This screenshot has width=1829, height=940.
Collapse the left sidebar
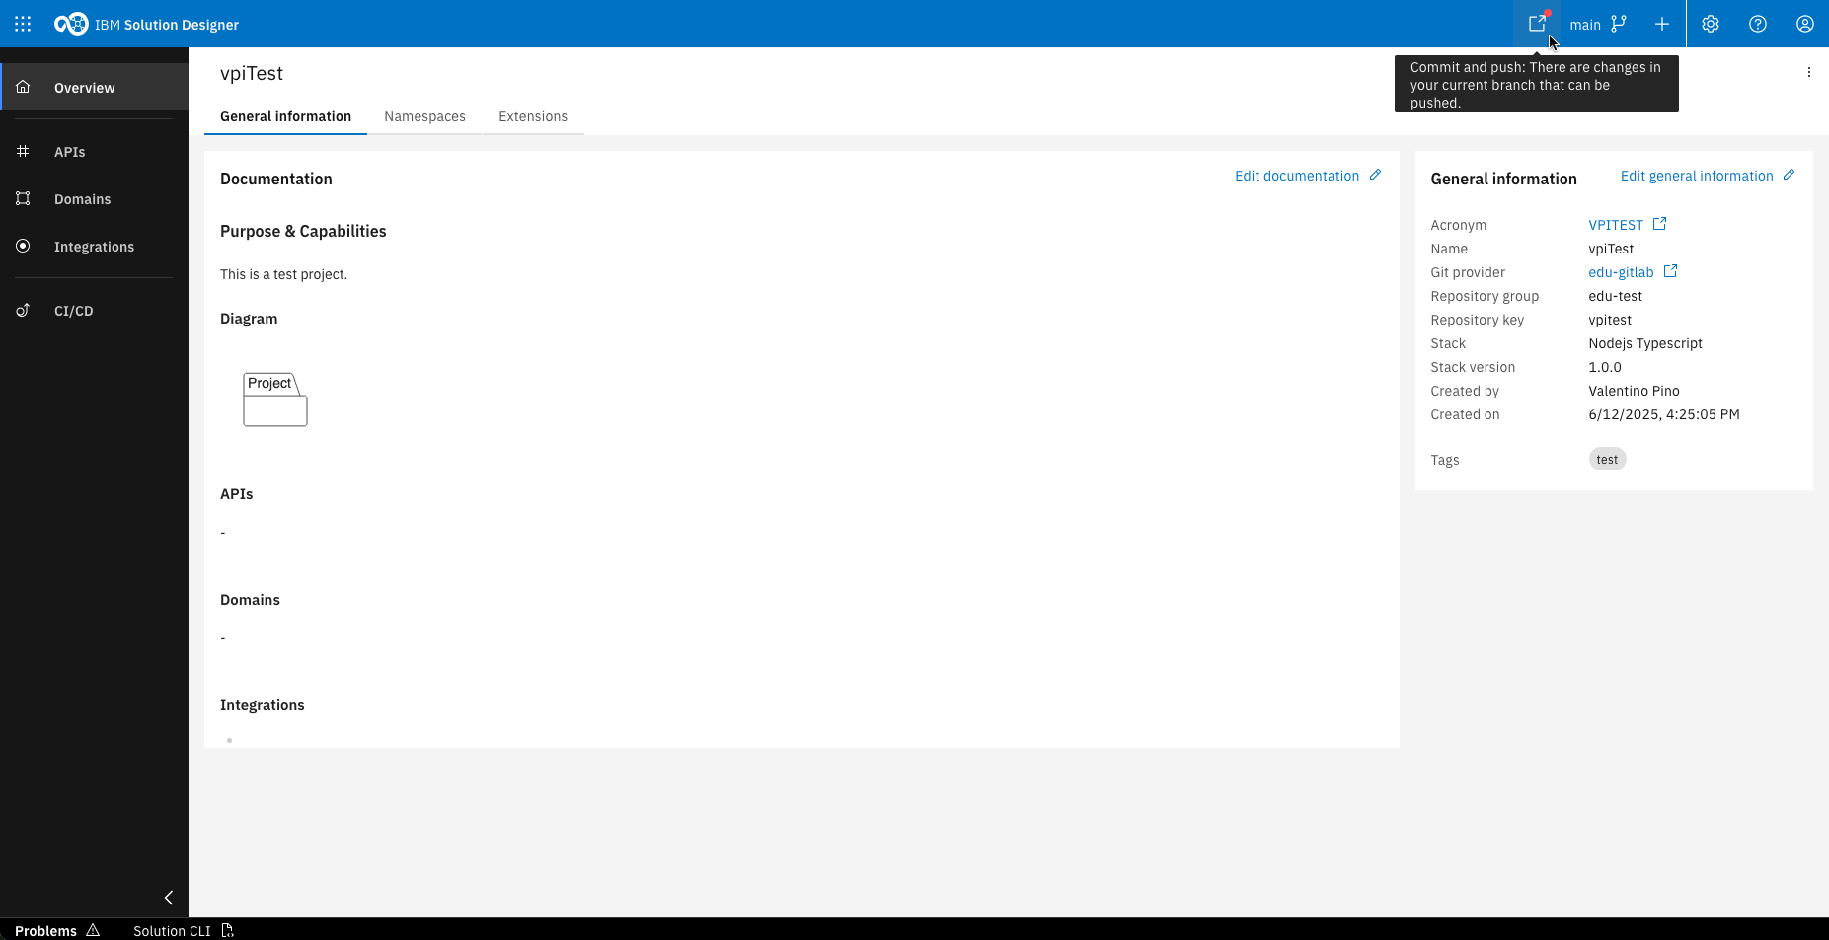168,898
